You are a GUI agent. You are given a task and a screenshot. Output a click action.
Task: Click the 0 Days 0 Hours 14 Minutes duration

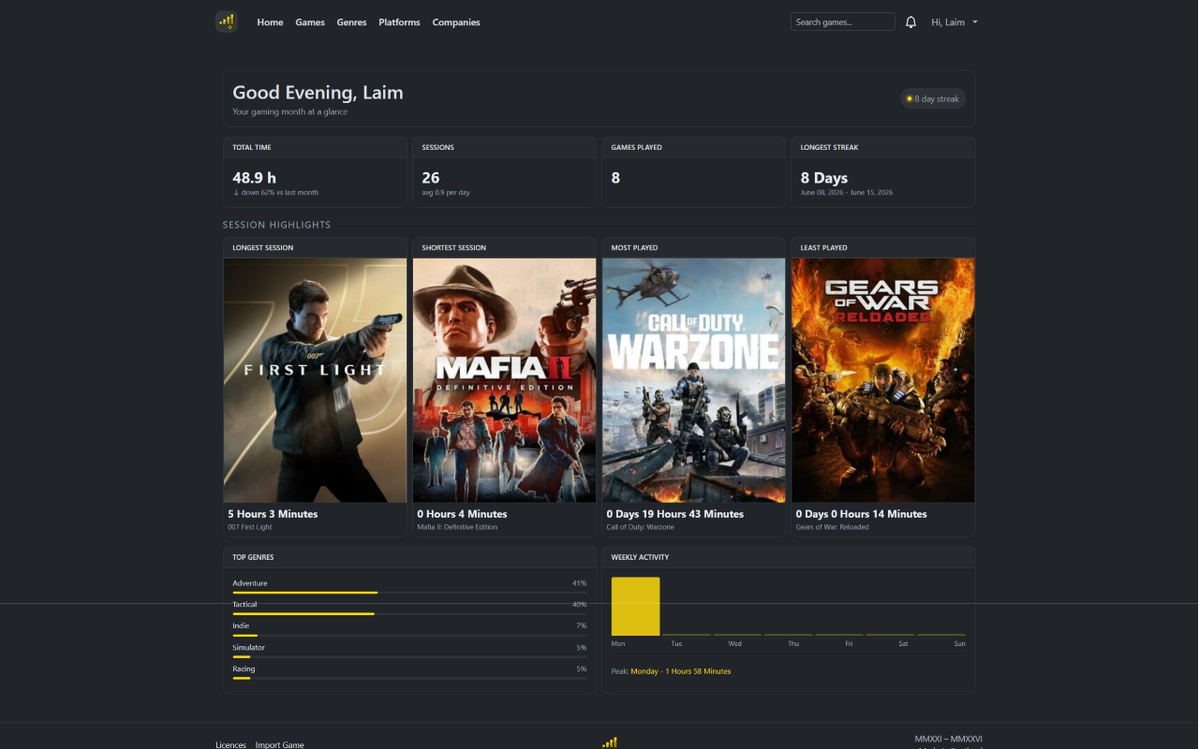click(x=862, y=514)
